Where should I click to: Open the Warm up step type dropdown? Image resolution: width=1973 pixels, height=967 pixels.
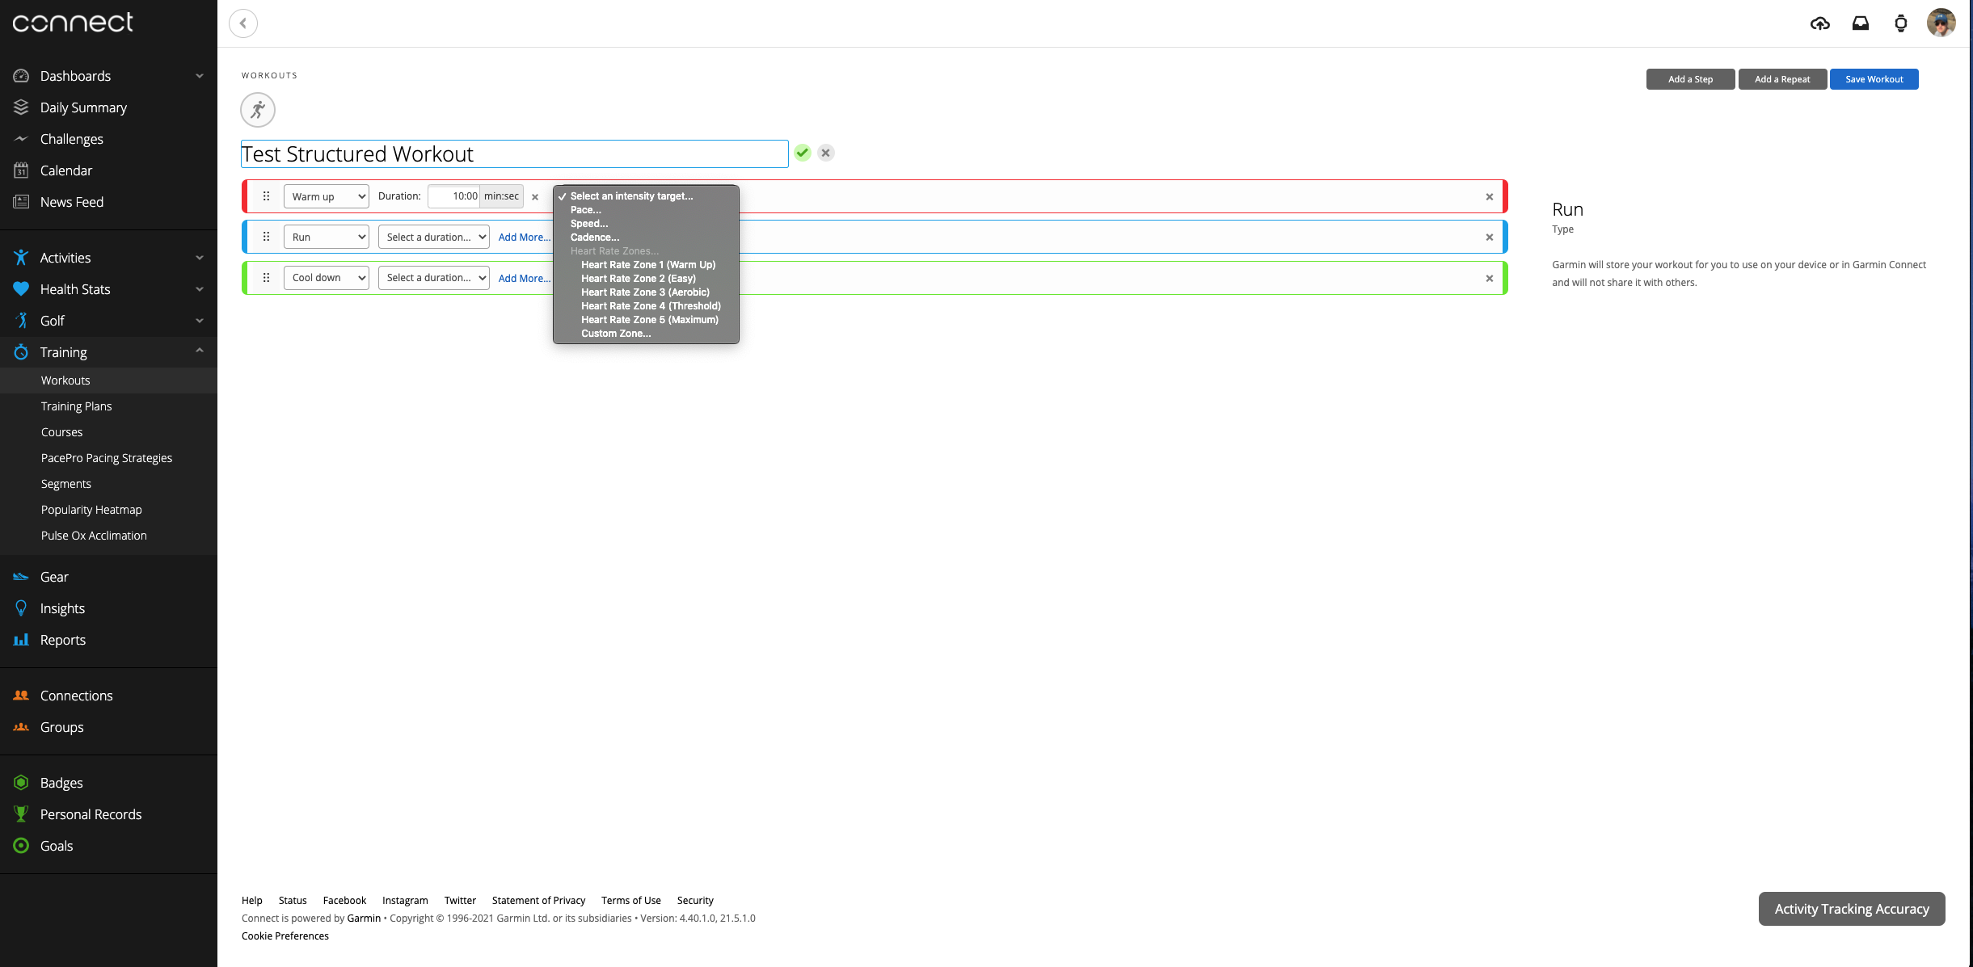tap(326, 196)
